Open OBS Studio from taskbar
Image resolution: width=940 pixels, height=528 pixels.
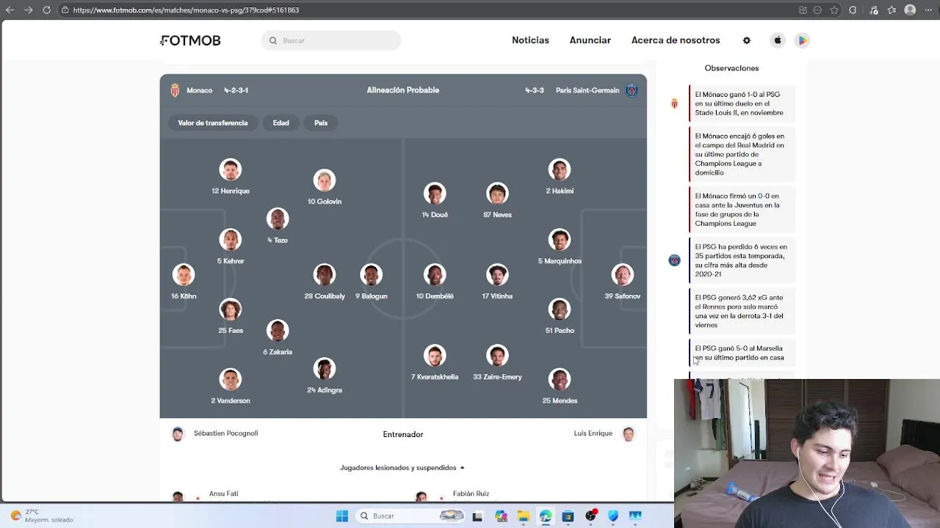590,516
